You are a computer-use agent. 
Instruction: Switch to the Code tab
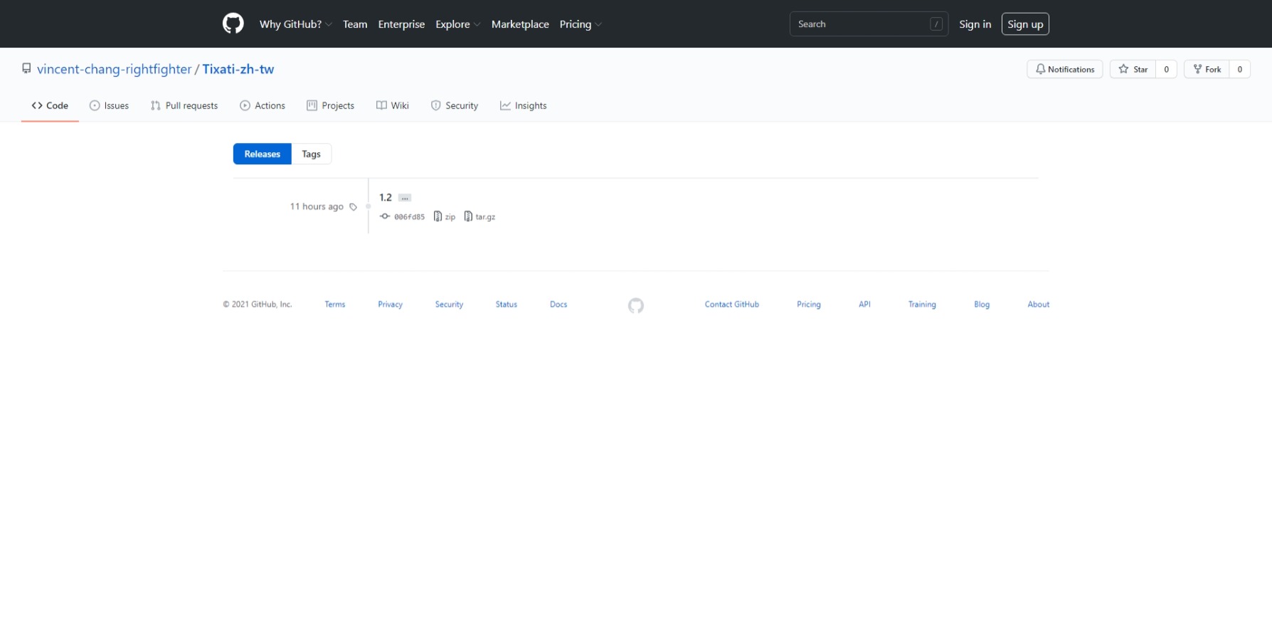[50, 105]
